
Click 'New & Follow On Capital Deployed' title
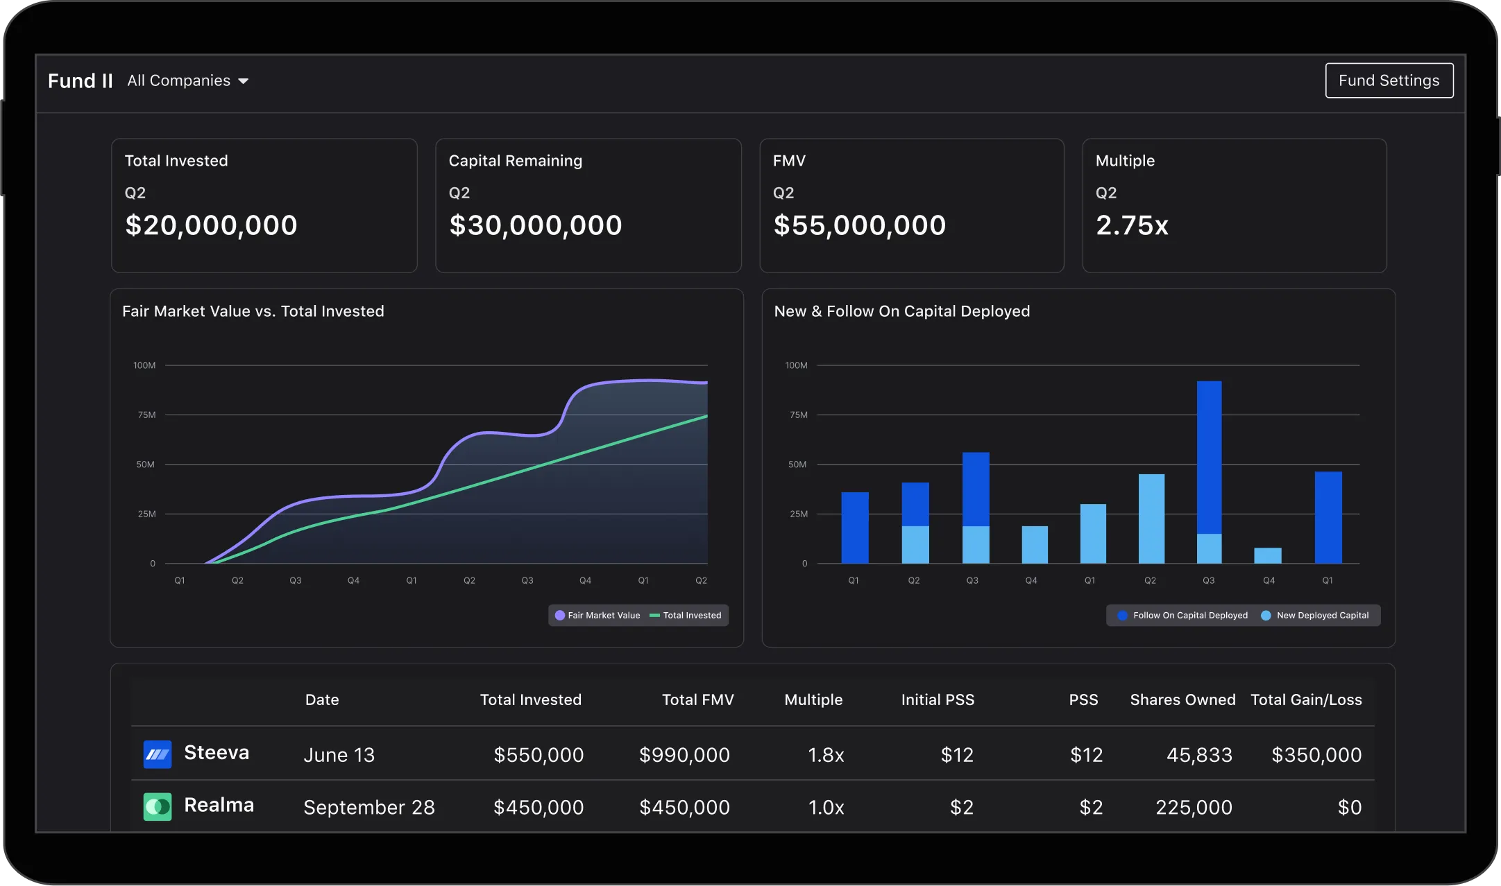point(901,311)
